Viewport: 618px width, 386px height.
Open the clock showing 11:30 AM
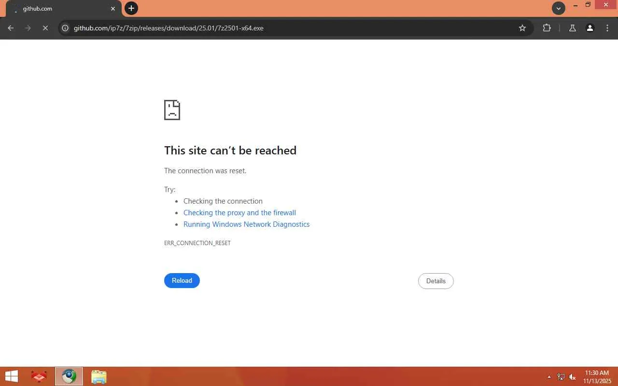click(597, 377)
